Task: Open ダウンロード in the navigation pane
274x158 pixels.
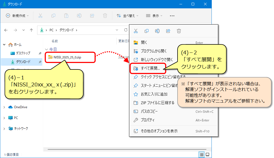Action: 23,62
